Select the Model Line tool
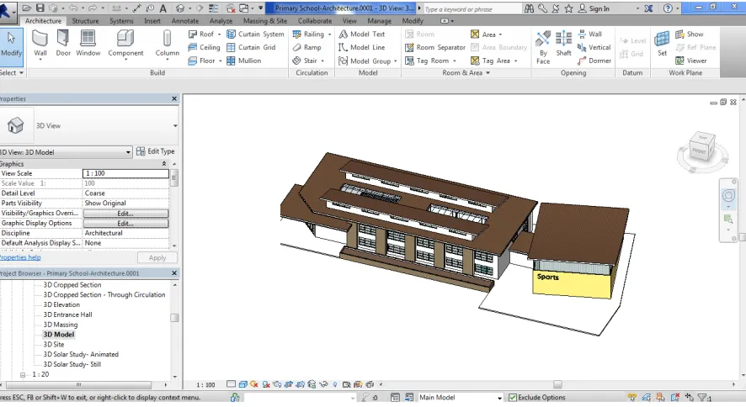The image size is (746, 407). [x=361, y=47]
